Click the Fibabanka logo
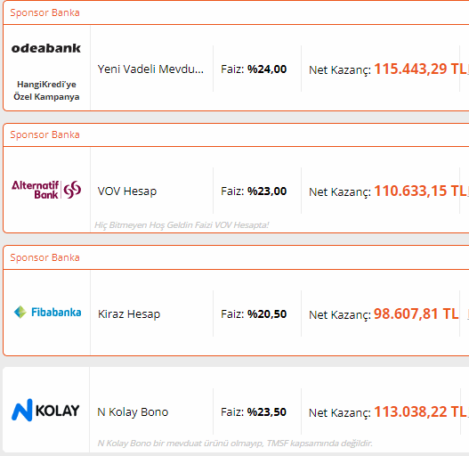The image size is (469, 456). pos(47,312)
